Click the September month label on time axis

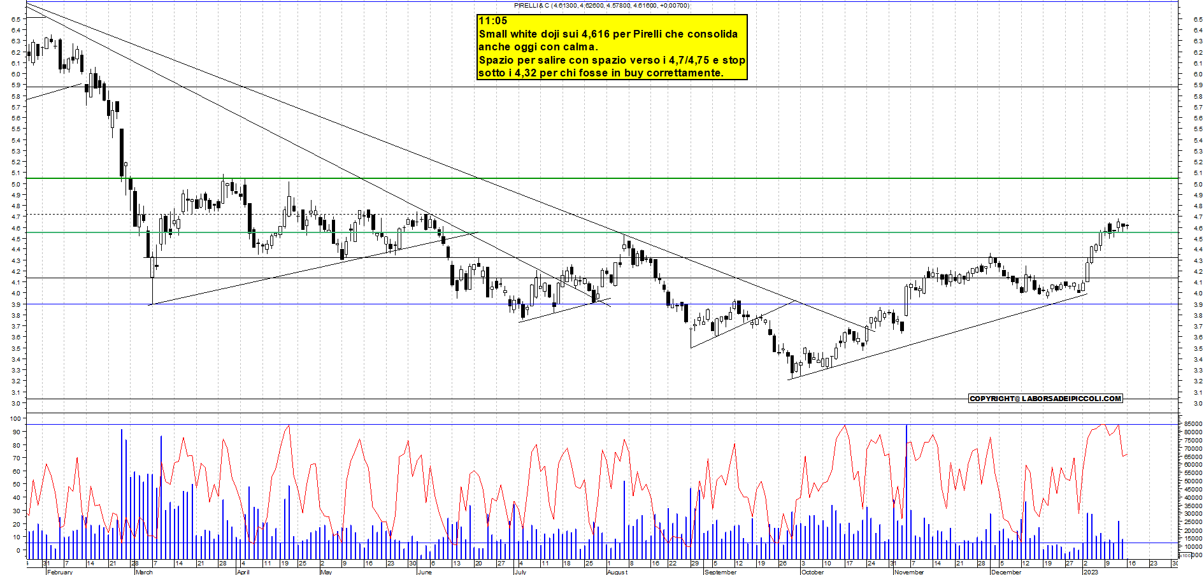(x=720, y=572)
